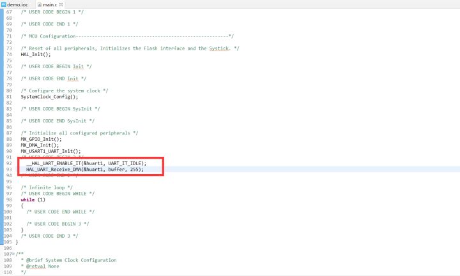Screen dimensions: 460x276
Task: Click the MX_DMA_Init(); line
Action: pyautogui.click(x=40, y=145)
